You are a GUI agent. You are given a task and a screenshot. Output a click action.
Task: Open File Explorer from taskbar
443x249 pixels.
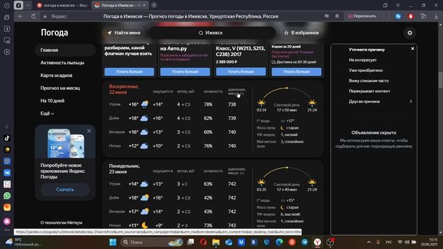[216, 242]
